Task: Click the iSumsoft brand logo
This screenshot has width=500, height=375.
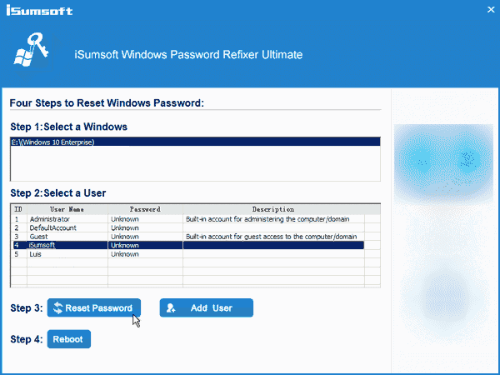Action: [x=39, y=10]
